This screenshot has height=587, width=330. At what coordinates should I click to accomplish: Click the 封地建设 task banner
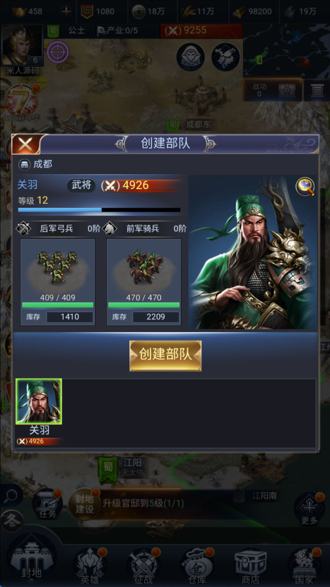(127, 504)
